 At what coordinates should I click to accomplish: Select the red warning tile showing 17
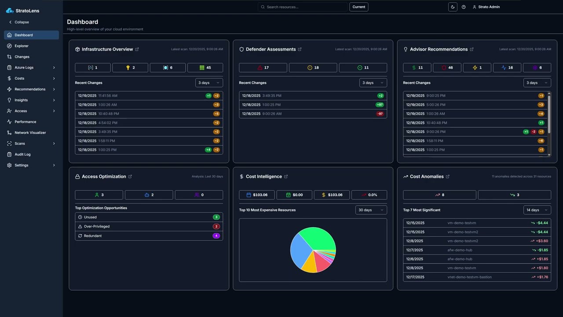click(x=263, y=67)
